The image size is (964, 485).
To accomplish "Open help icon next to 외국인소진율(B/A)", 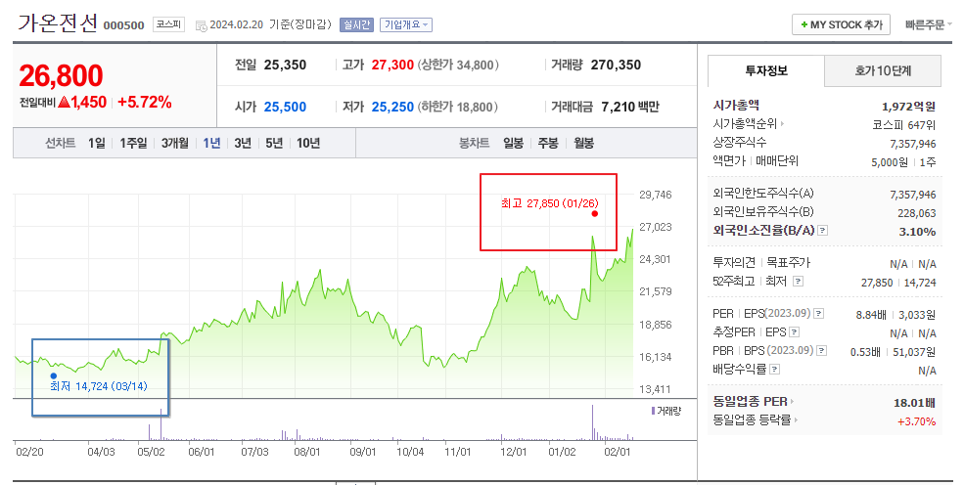I will tap(823, 231).
